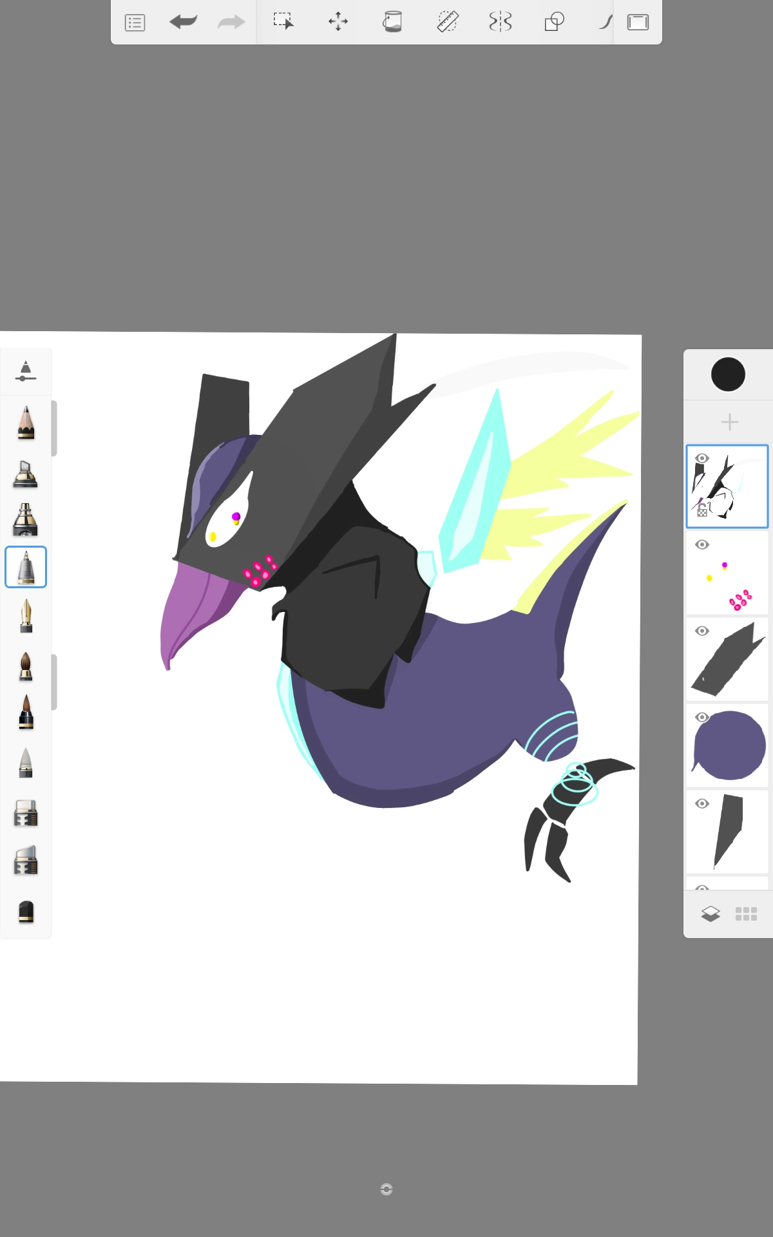The image size is (773, 1237).
Task: Select the gray cone smudge brush
Action: pos(26,763)
